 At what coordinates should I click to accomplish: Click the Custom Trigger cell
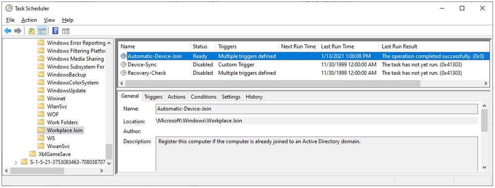click(x=236, y=65)
